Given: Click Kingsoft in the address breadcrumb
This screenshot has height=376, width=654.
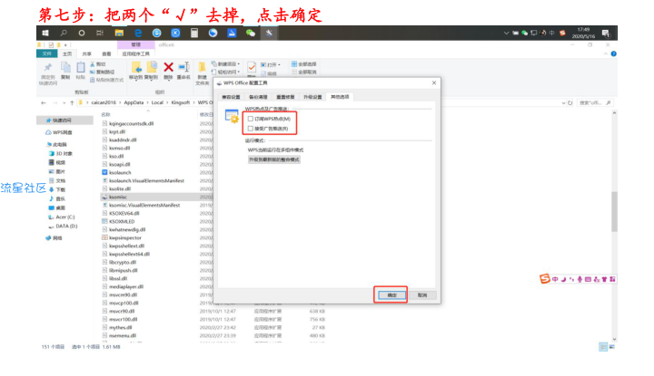Looking at the screenshot, I should [x=180, y=102].
